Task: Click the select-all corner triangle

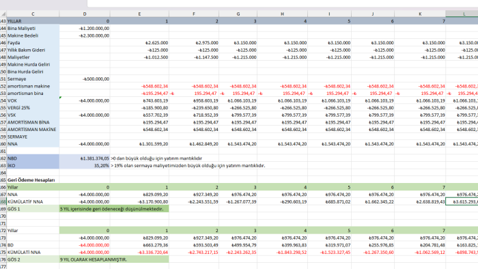Action: (x=3, y=14)
